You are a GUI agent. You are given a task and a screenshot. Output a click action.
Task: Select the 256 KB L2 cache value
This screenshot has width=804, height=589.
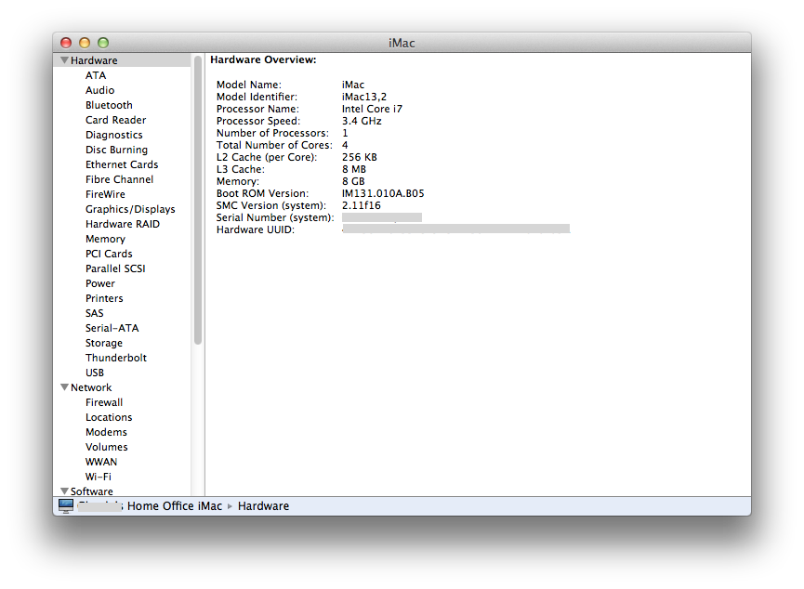(x=359, y=157)
